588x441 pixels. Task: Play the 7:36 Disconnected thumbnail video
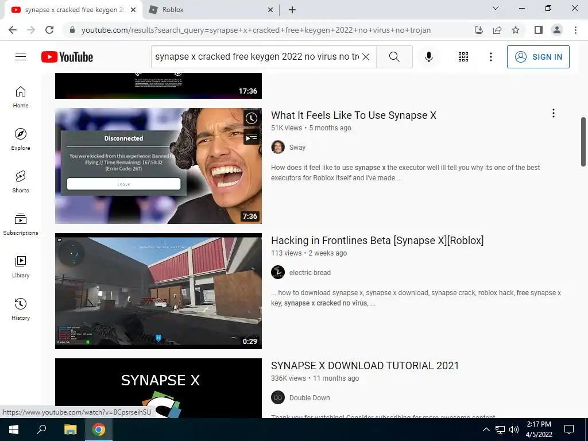coord(158,166)
